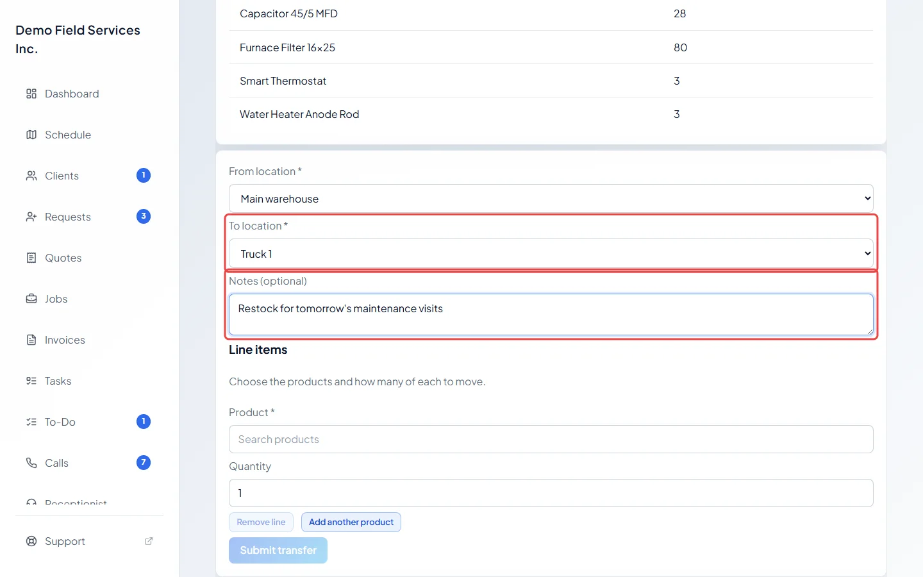Click the Requests add-person icon

(31, 217)
